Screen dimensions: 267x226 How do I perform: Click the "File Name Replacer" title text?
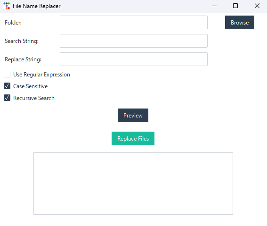tap(37, 6)
